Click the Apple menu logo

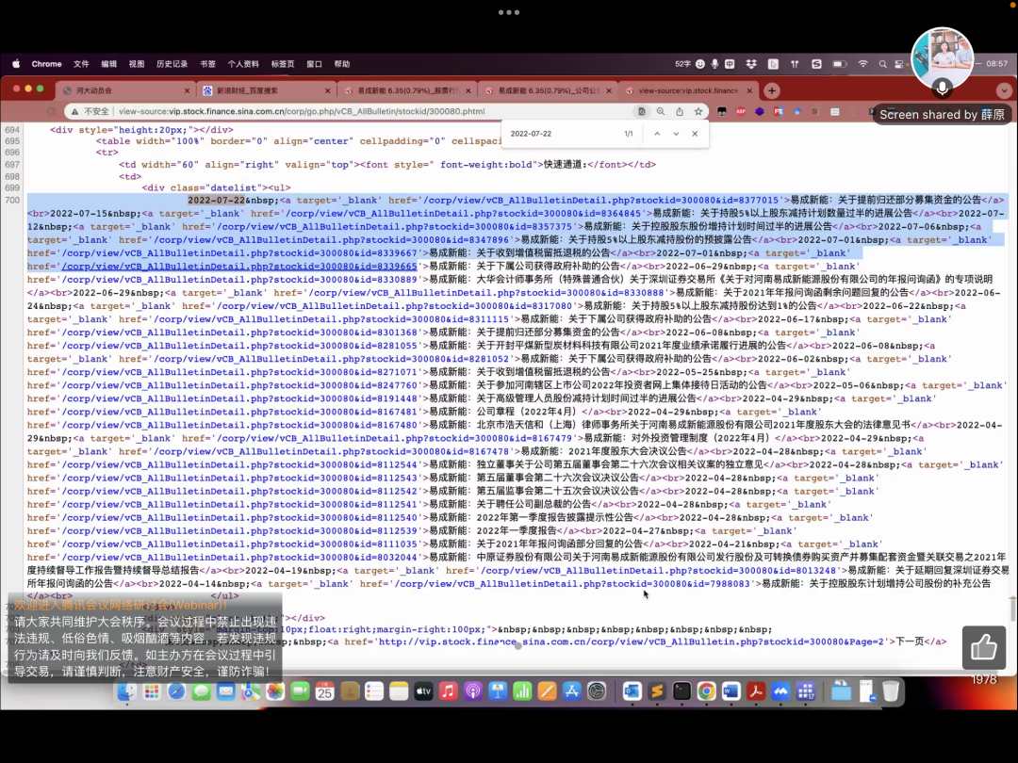click(x=16, y=64)
